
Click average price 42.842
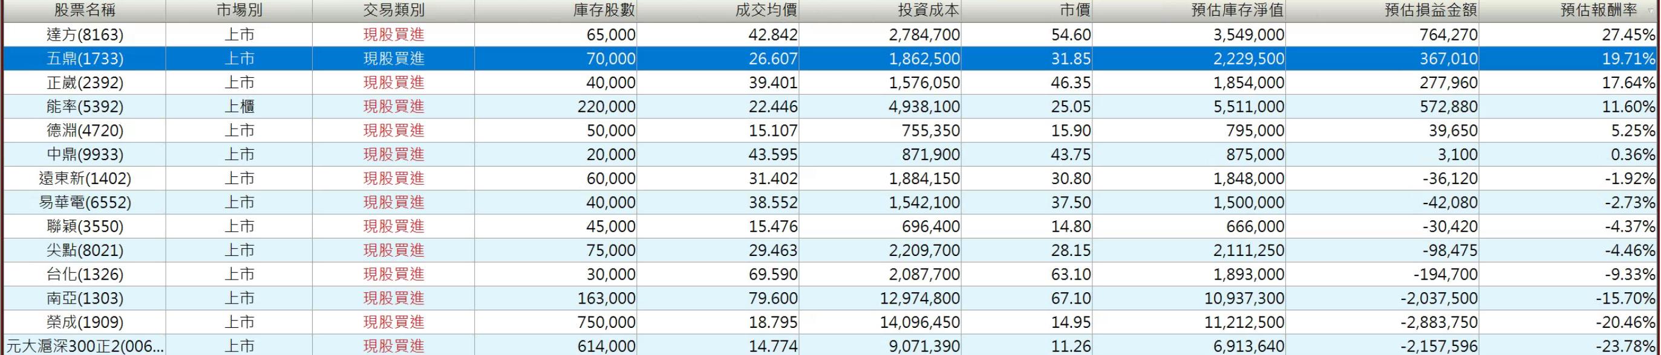(x=773, y=35)
